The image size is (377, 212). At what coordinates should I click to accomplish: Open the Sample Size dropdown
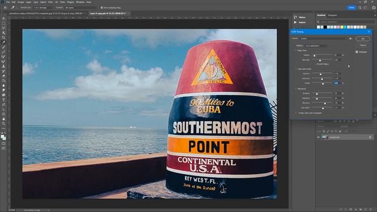click(x=43, y=8)
